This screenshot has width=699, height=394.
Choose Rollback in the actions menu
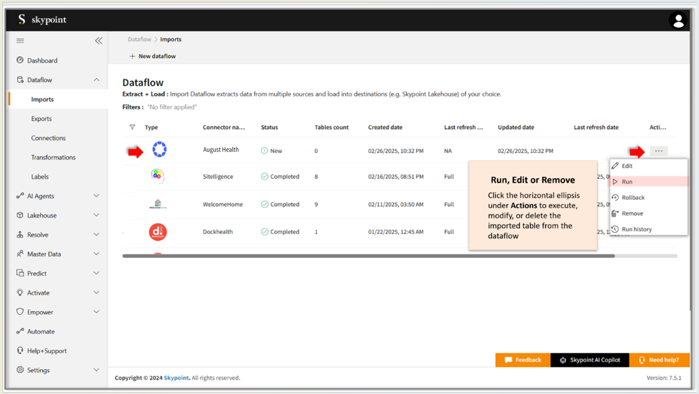point(633,198)
